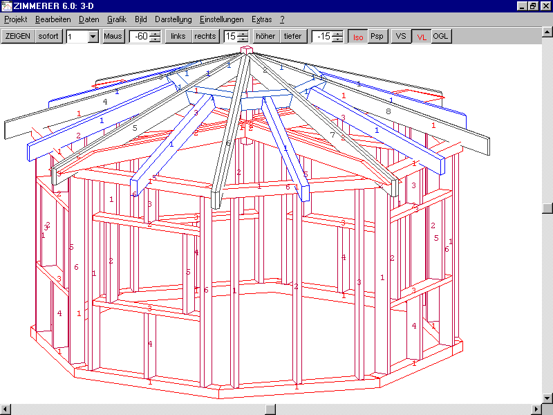
Task: Click the rotation angle field showing -60
Action: tap(140, 37)
